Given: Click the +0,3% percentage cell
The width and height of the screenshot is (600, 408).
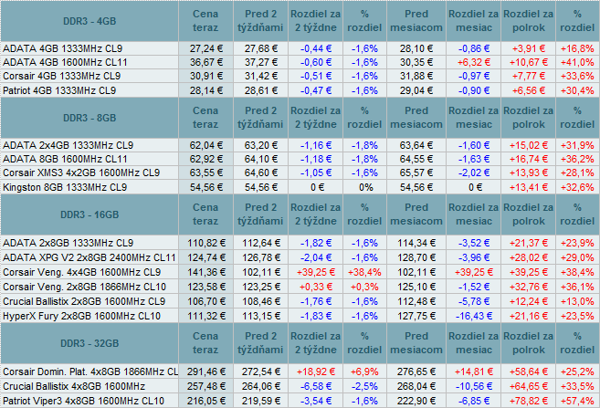Looking at the screenshot, I should click(364, 287).
